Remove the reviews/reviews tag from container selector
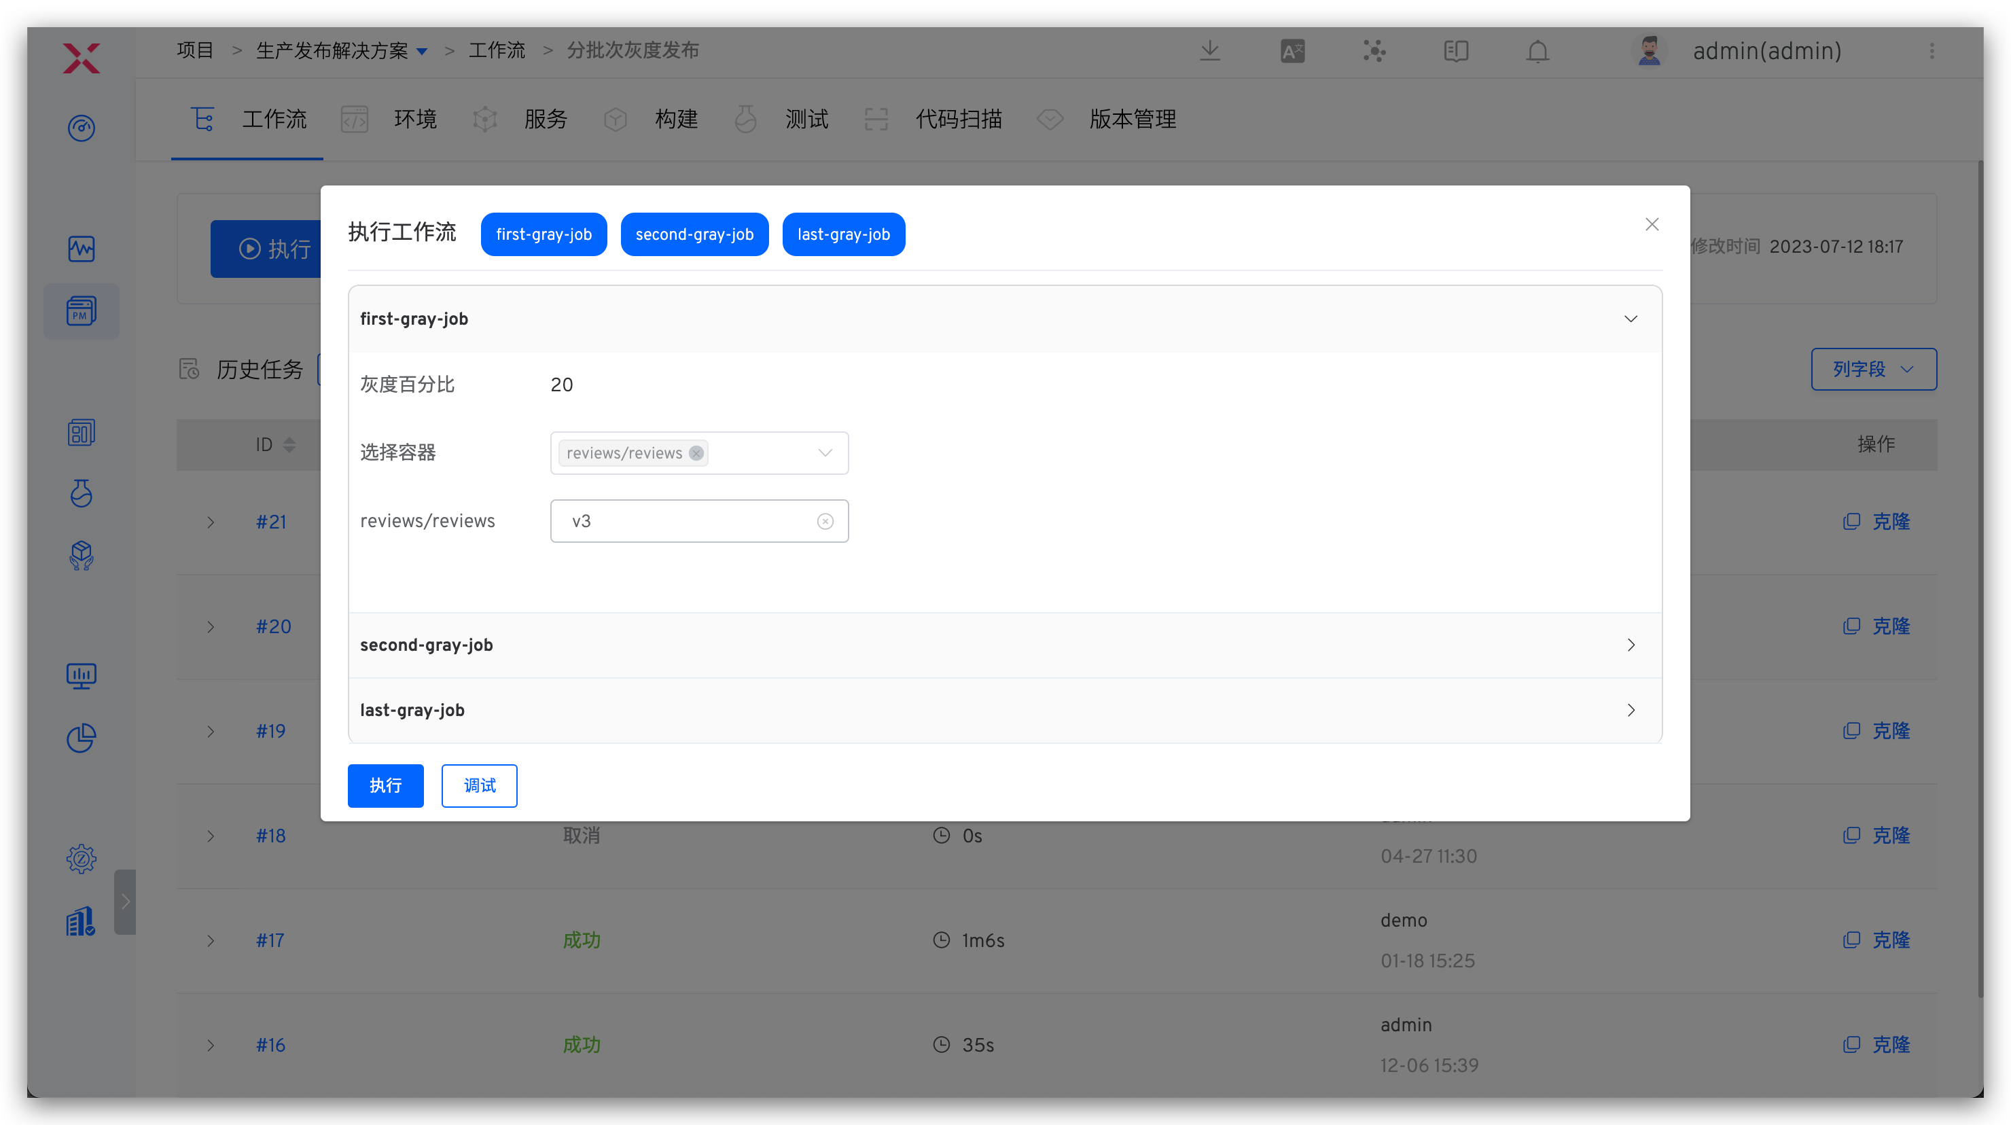 tap(696, 453)
